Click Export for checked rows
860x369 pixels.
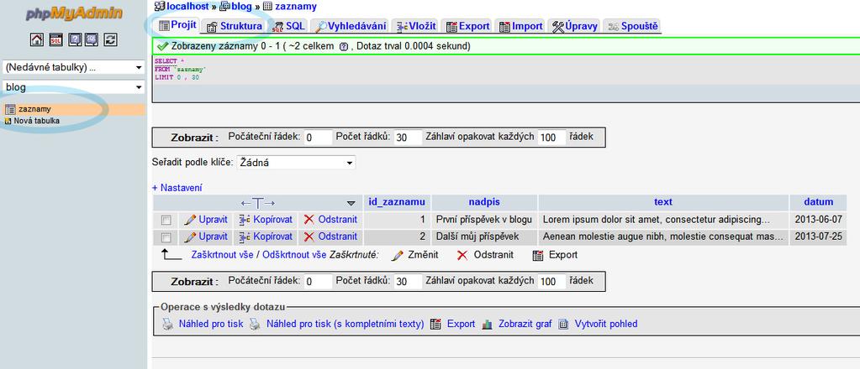[x=563, y=255]
